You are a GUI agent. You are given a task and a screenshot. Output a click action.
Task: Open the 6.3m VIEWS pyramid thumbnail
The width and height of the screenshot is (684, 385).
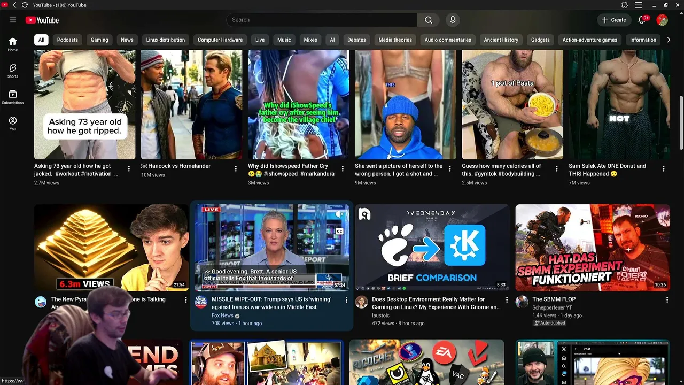pos(111,248)
